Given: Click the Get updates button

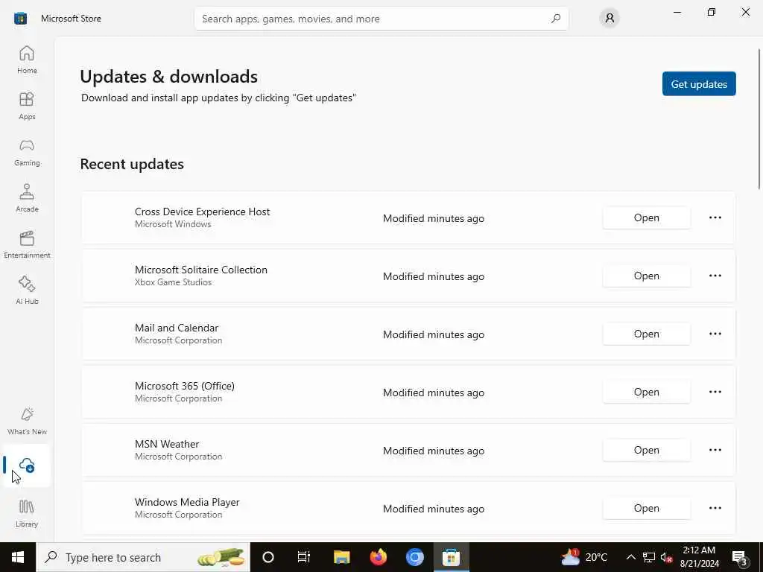Looking at the screenshot, I should click(x=699, y=83).
